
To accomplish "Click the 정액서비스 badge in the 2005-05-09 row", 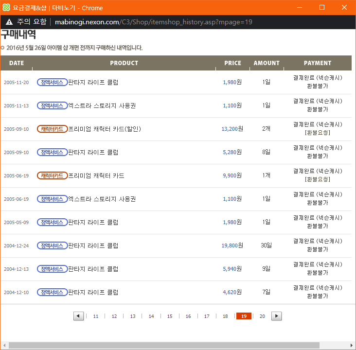I will 52,222.
